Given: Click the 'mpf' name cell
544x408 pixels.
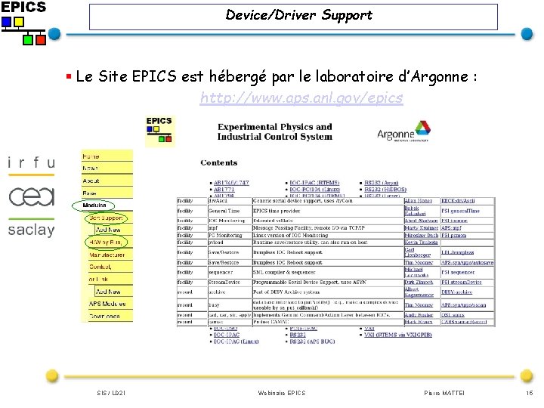Looking at the screenshot, I should pyautogui.click(x=230, y=228).
